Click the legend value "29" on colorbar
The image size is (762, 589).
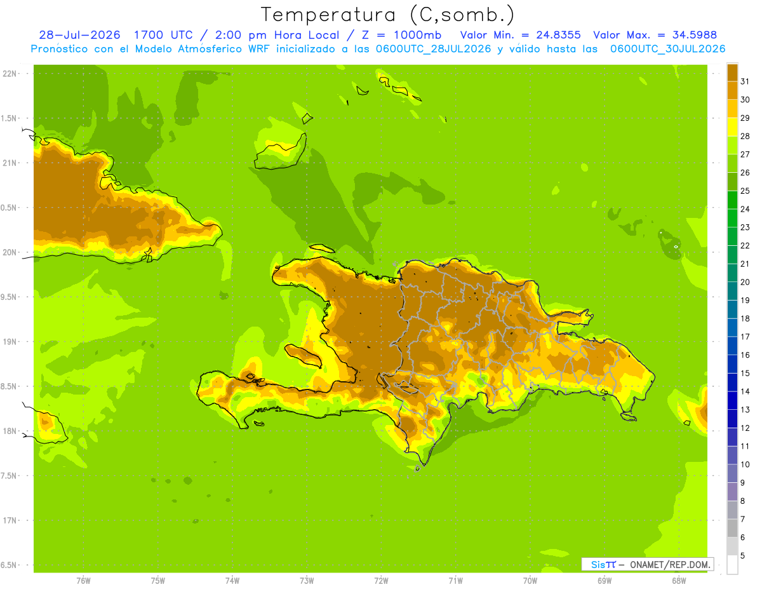[x=745, y=118]
